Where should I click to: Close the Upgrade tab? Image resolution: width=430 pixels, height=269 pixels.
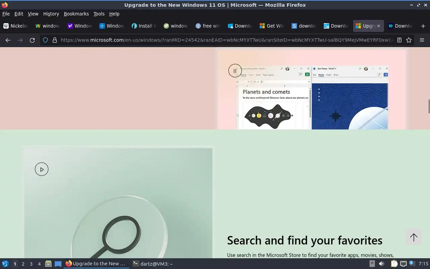[379, 26]
